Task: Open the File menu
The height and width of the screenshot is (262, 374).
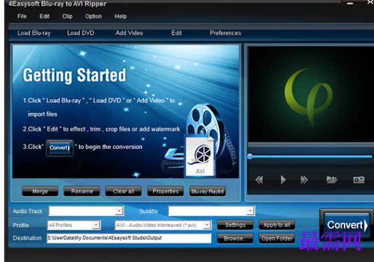Action: point(22,16)
